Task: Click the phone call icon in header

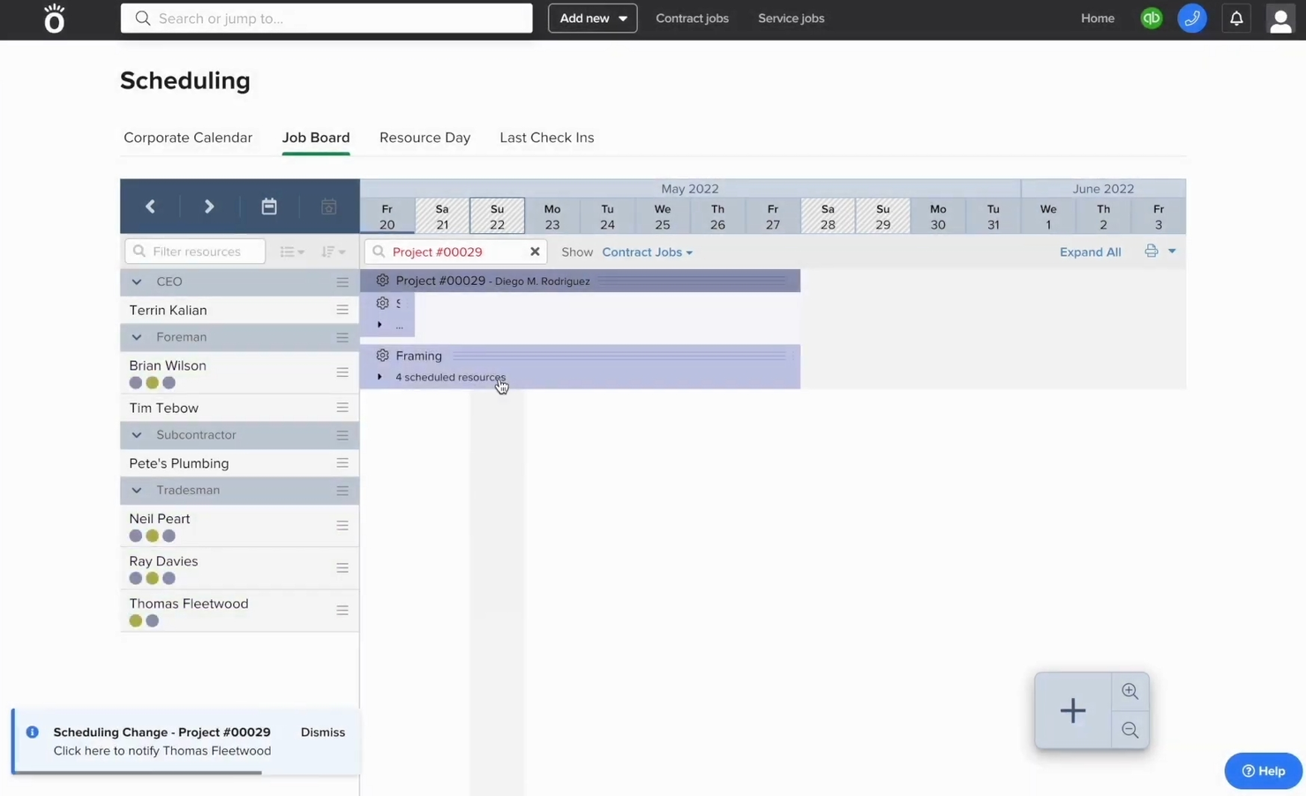Action: coord(1192,18)
